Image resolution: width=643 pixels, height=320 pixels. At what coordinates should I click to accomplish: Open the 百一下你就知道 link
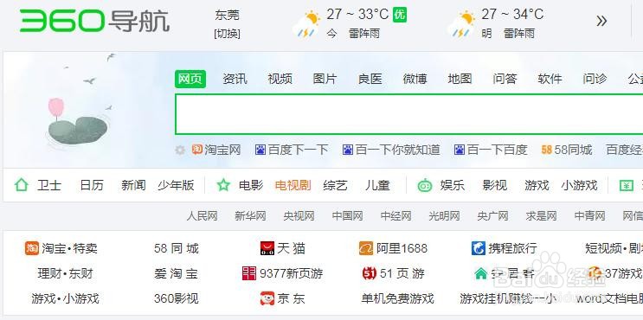point(398,150)
